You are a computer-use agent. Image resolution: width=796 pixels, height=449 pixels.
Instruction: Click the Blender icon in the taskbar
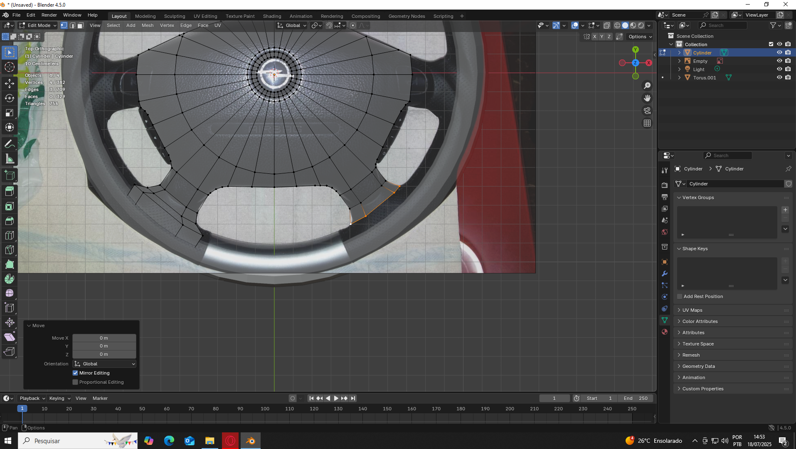251,441
